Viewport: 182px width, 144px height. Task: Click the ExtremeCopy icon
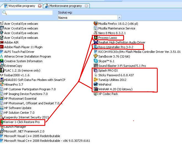[x=2, y=66]
